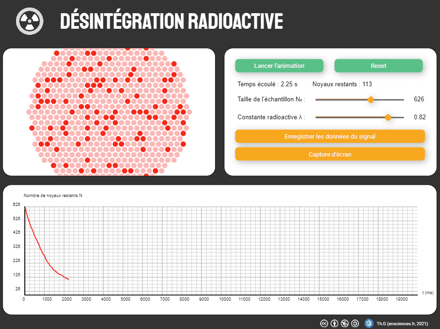Image resolution: width=440 pixels, height=329 pixels.
Task: Click the non-commercial license icon
Action: (344, 323)
